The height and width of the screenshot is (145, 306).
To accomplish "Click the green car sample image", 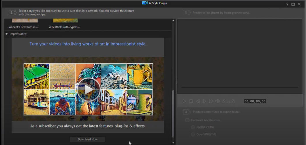I will pyautogui.click(x=37, y=77).
